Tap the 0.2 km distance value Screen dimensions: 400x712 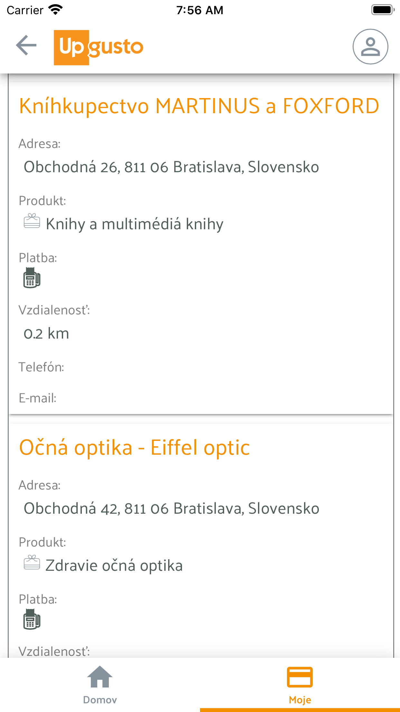(x=46, y=333)
